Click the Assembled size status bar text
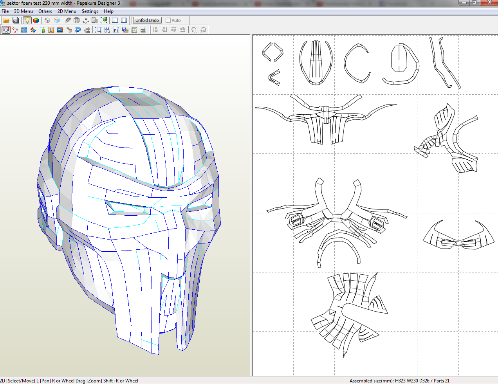The height and width of the screenshot is (384, 498). point(399,380)
